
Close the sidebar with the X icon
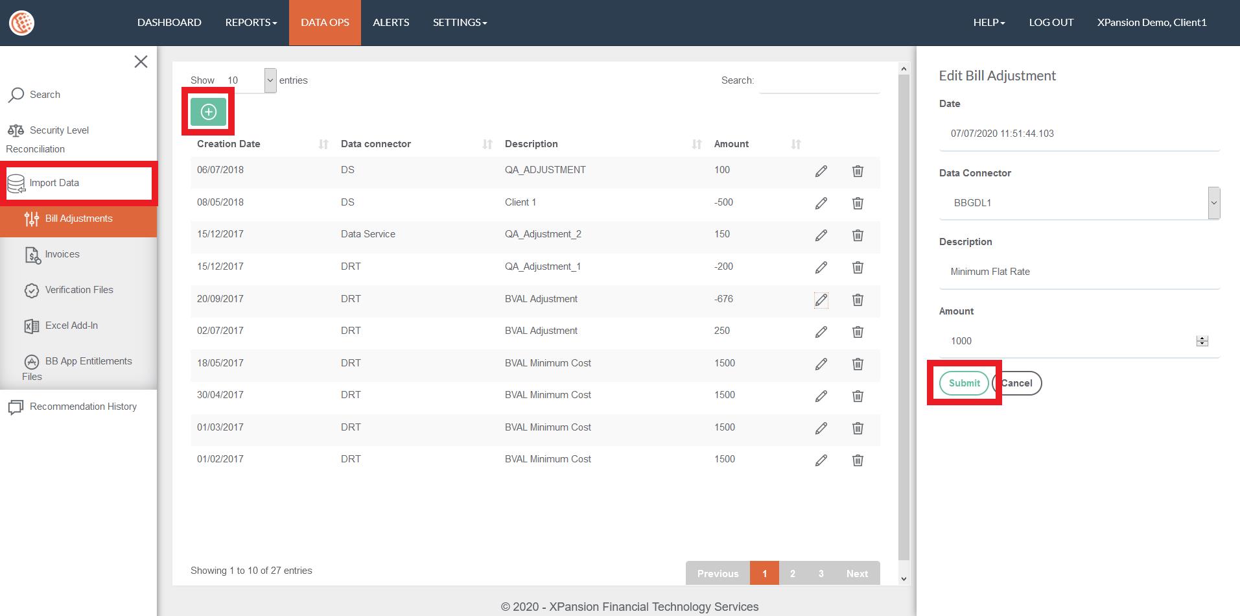pos(141,62)
